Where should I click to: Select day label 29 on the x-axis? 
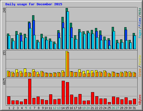click(x=126, y=108)
